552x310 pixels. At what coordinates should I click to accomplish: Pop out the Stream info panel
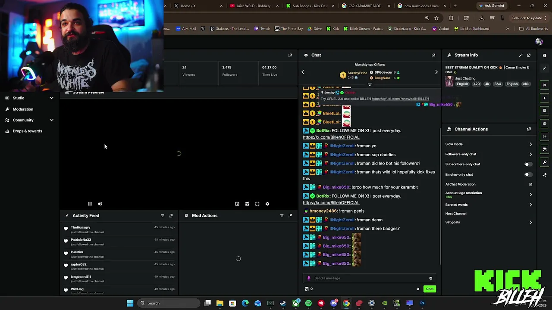(529, 55)
